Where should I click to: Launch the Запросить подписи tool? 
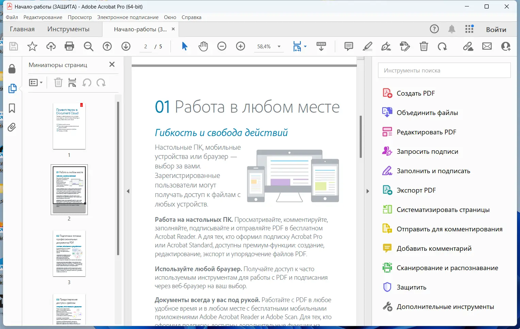pos(420,151)
